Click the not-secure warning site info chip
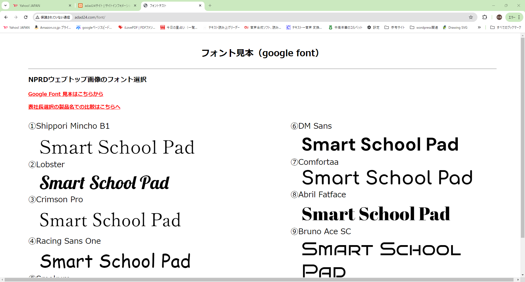 coord(53,17)
